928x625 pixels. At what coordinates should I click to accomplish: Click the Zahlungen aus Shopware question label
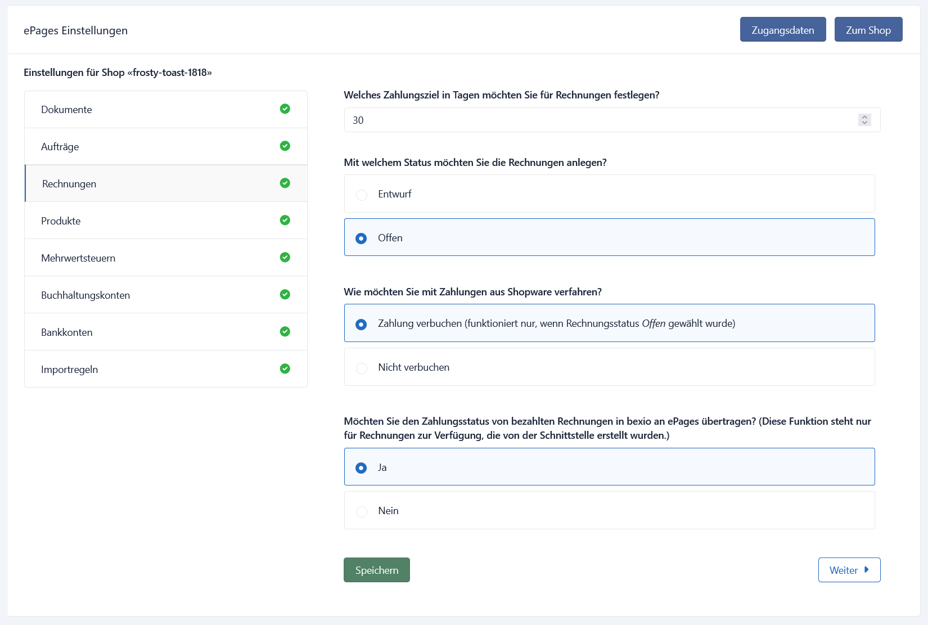click(473, 292)
